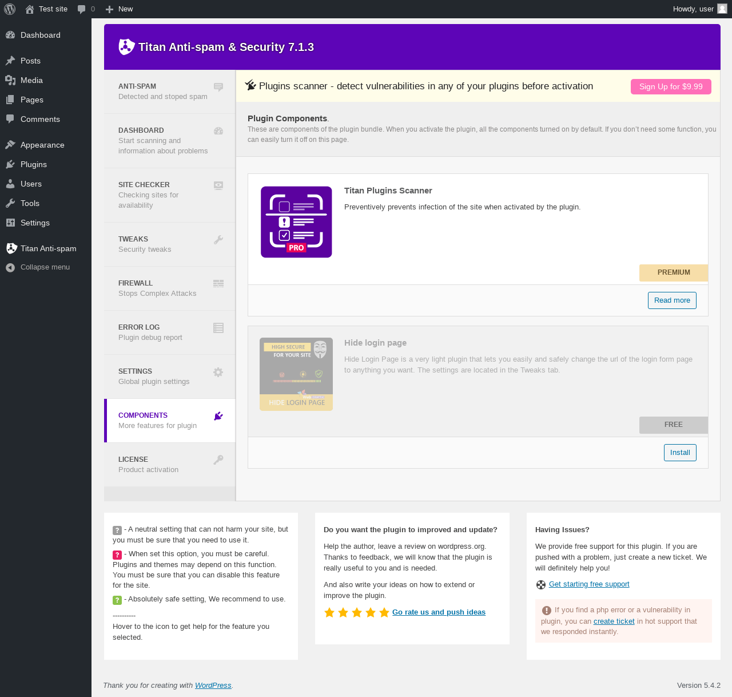Click the Error Log tab list icon
The height and width of the screenshot is (697, 732).
[x=218, y=328]
